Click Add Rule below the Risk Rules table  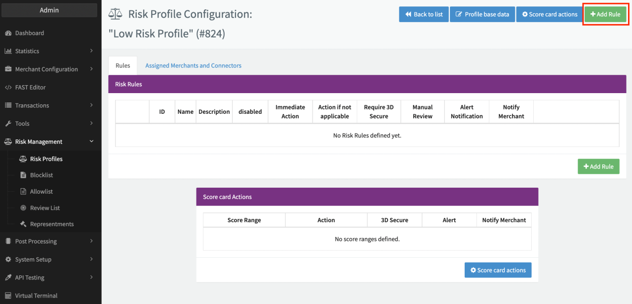point(598,167)
